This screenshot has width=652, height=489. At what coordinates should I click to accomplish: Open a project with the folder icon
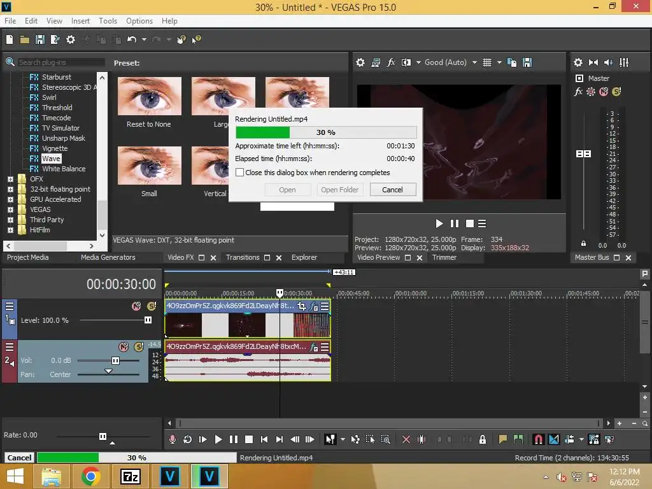pyautogui.click(x=25, y=39)
